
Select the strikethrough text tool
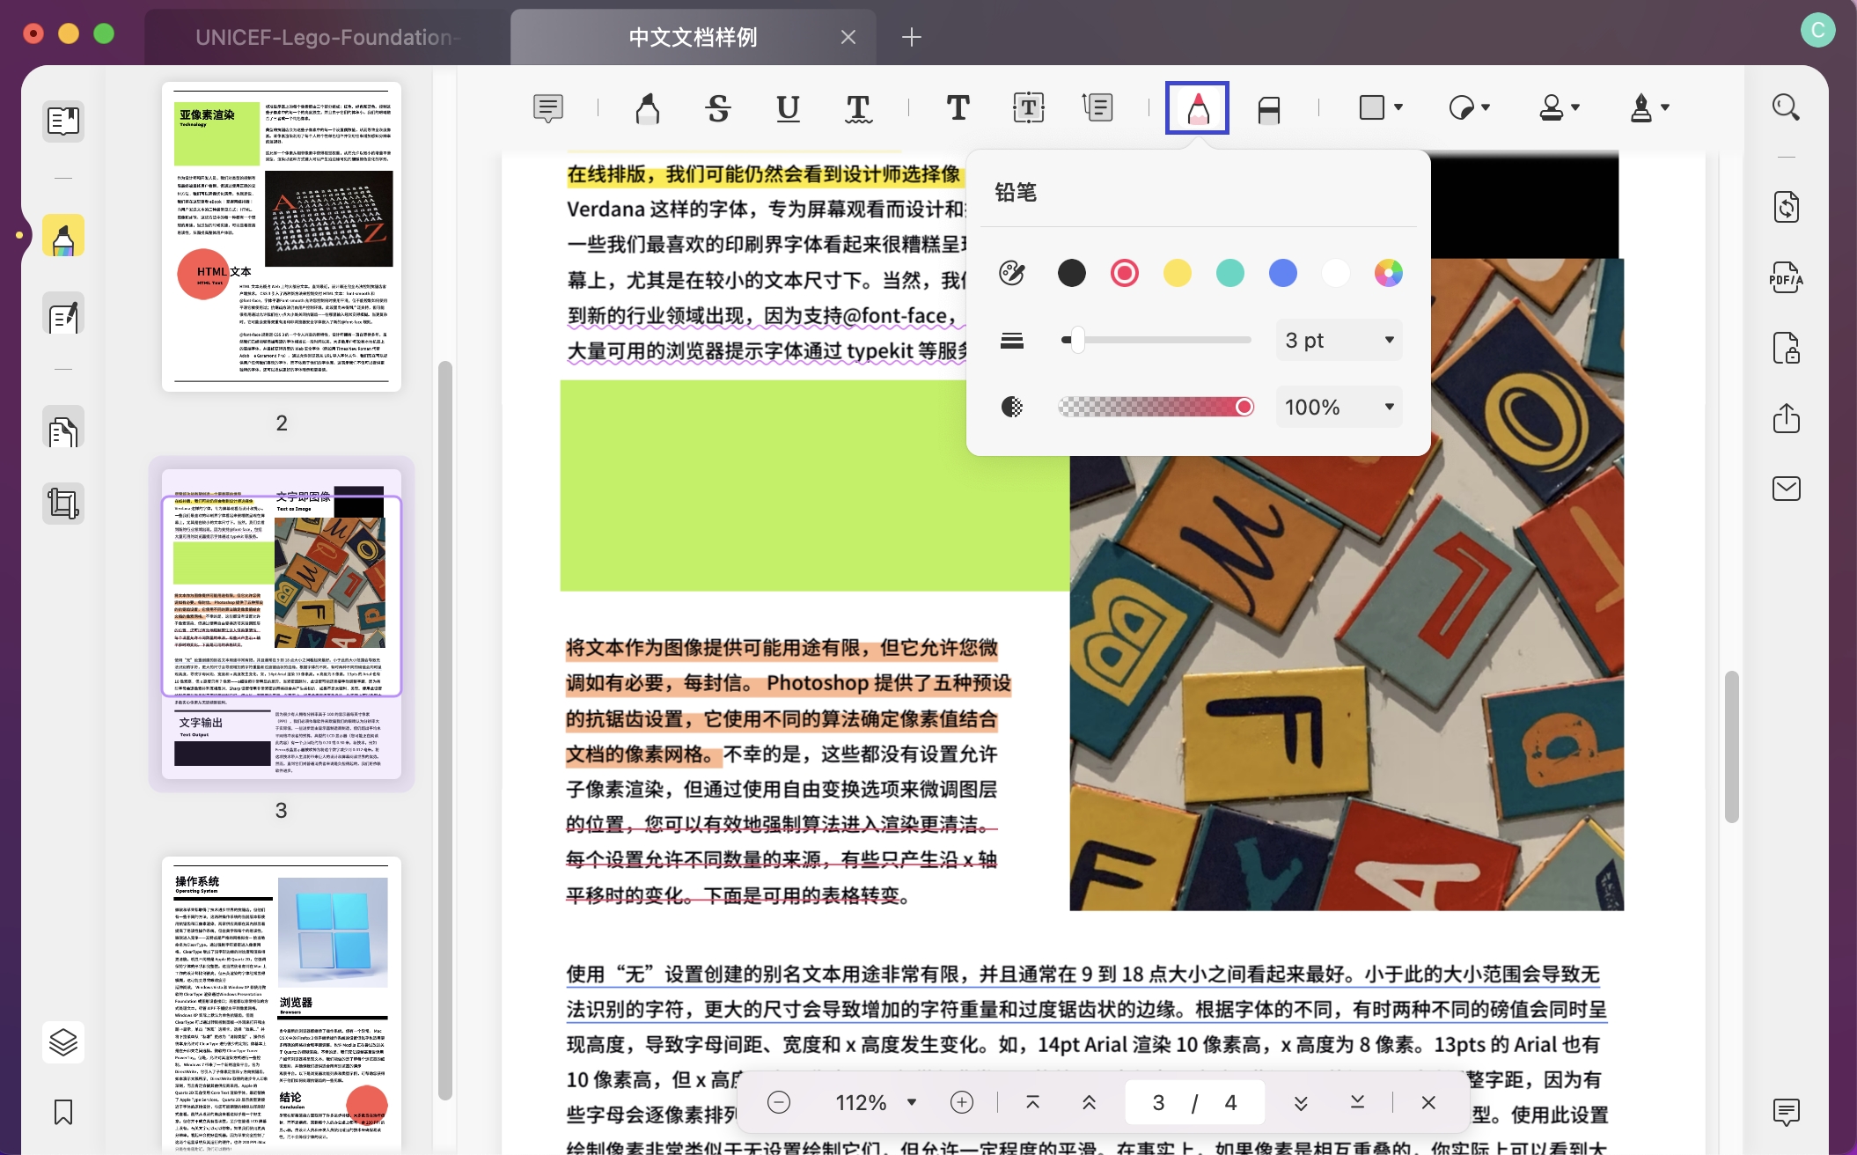click(x=718, y=108)
